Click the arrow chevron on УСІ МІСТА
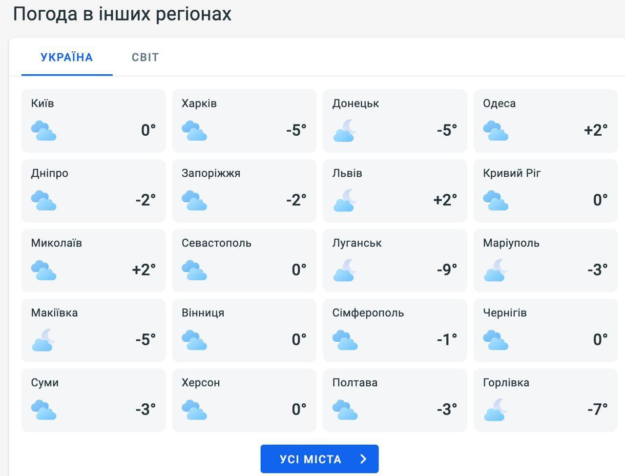This screenshot has width=625, height=476. (x=363, y=459)
